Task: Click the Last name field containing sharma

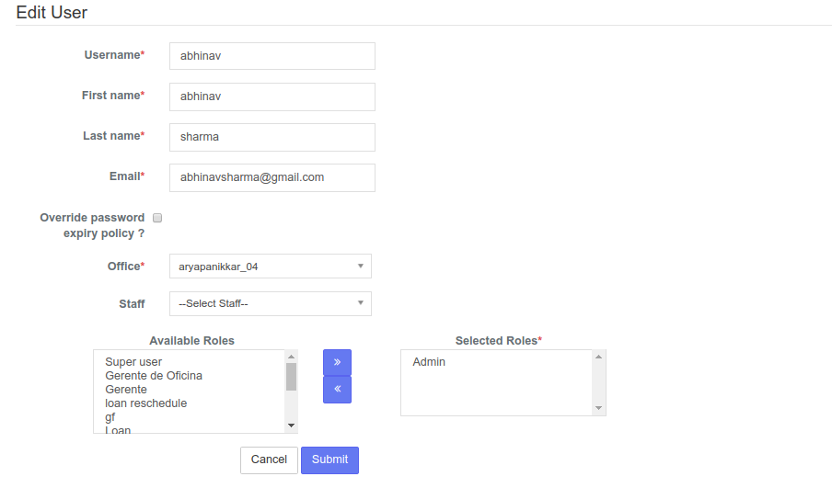Action: tap(272, 137)
